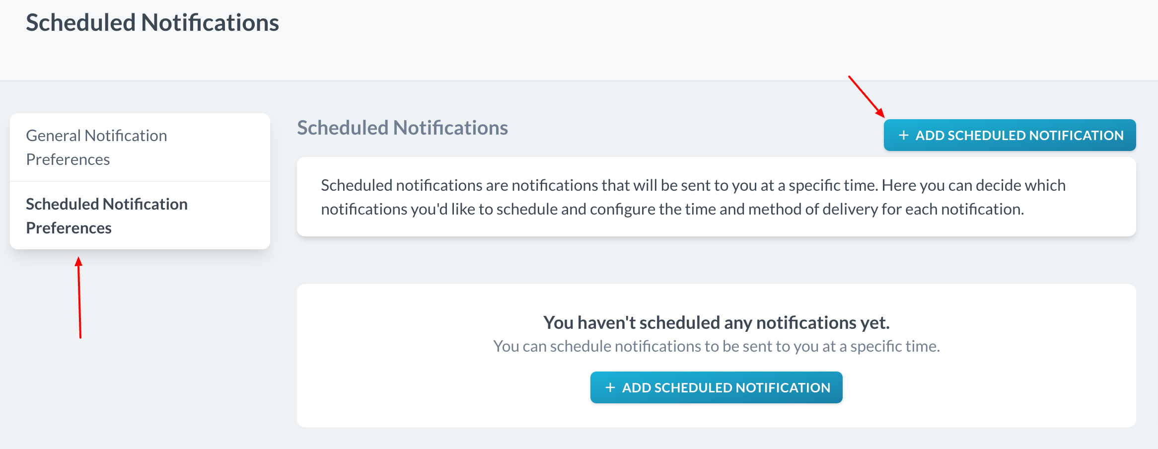
Task: Click the large dark page title Scheduled Notifications
Action: [x=152, y=23]
